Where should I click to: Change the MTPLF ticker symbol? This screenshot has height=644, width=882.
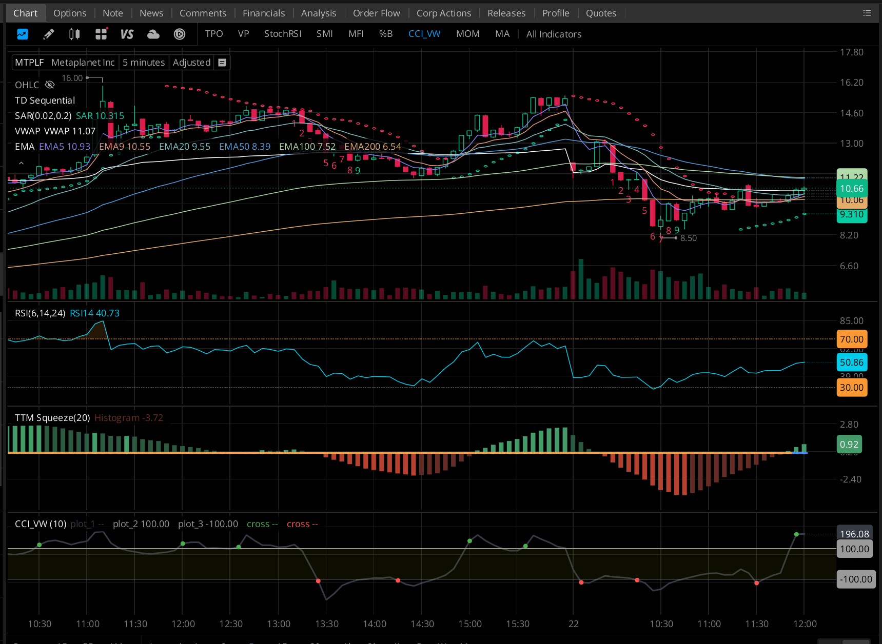click(x=29, y=63)
